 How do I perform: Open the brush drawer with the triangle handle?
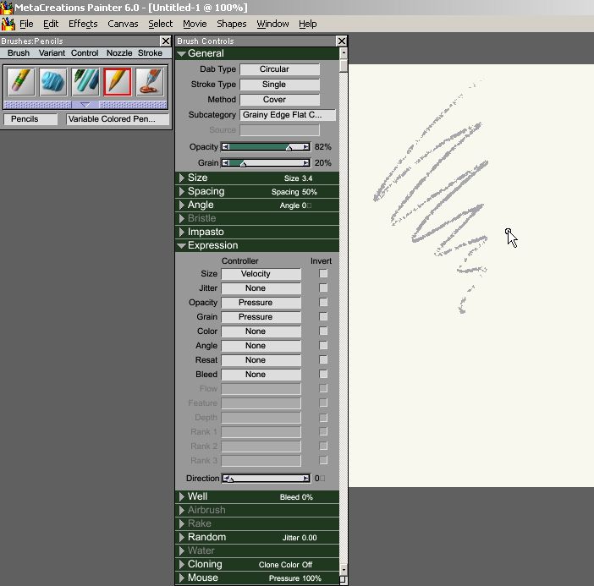(85, 105)
